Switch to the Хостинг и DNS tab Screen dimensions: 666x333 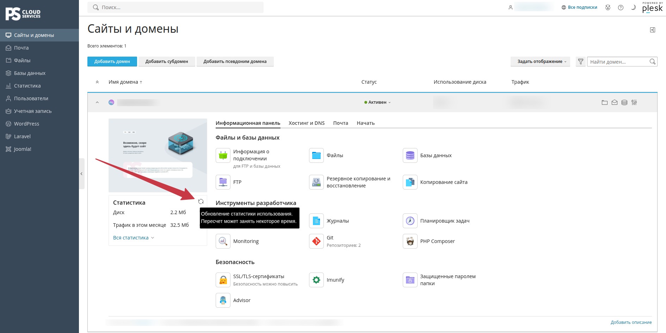point(307,123)
